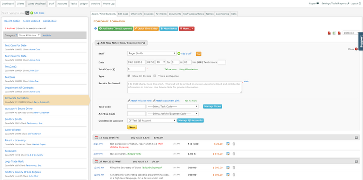Click the Using Abbreviations link
This screenshot has height=180, width=363.
click(188, 69)
